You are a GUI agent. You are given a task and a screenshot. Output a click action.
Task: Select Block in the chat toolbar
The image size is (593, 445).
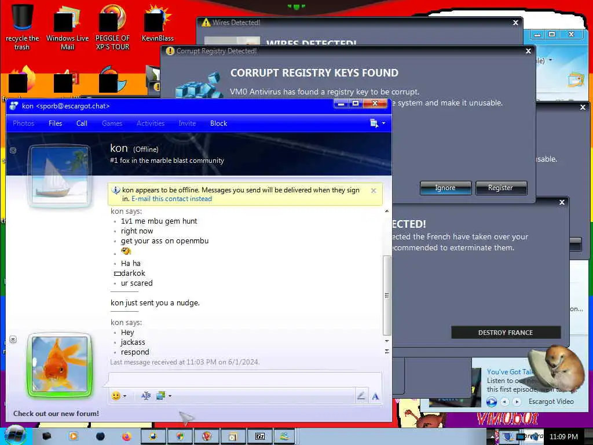(x=218, y=123)
